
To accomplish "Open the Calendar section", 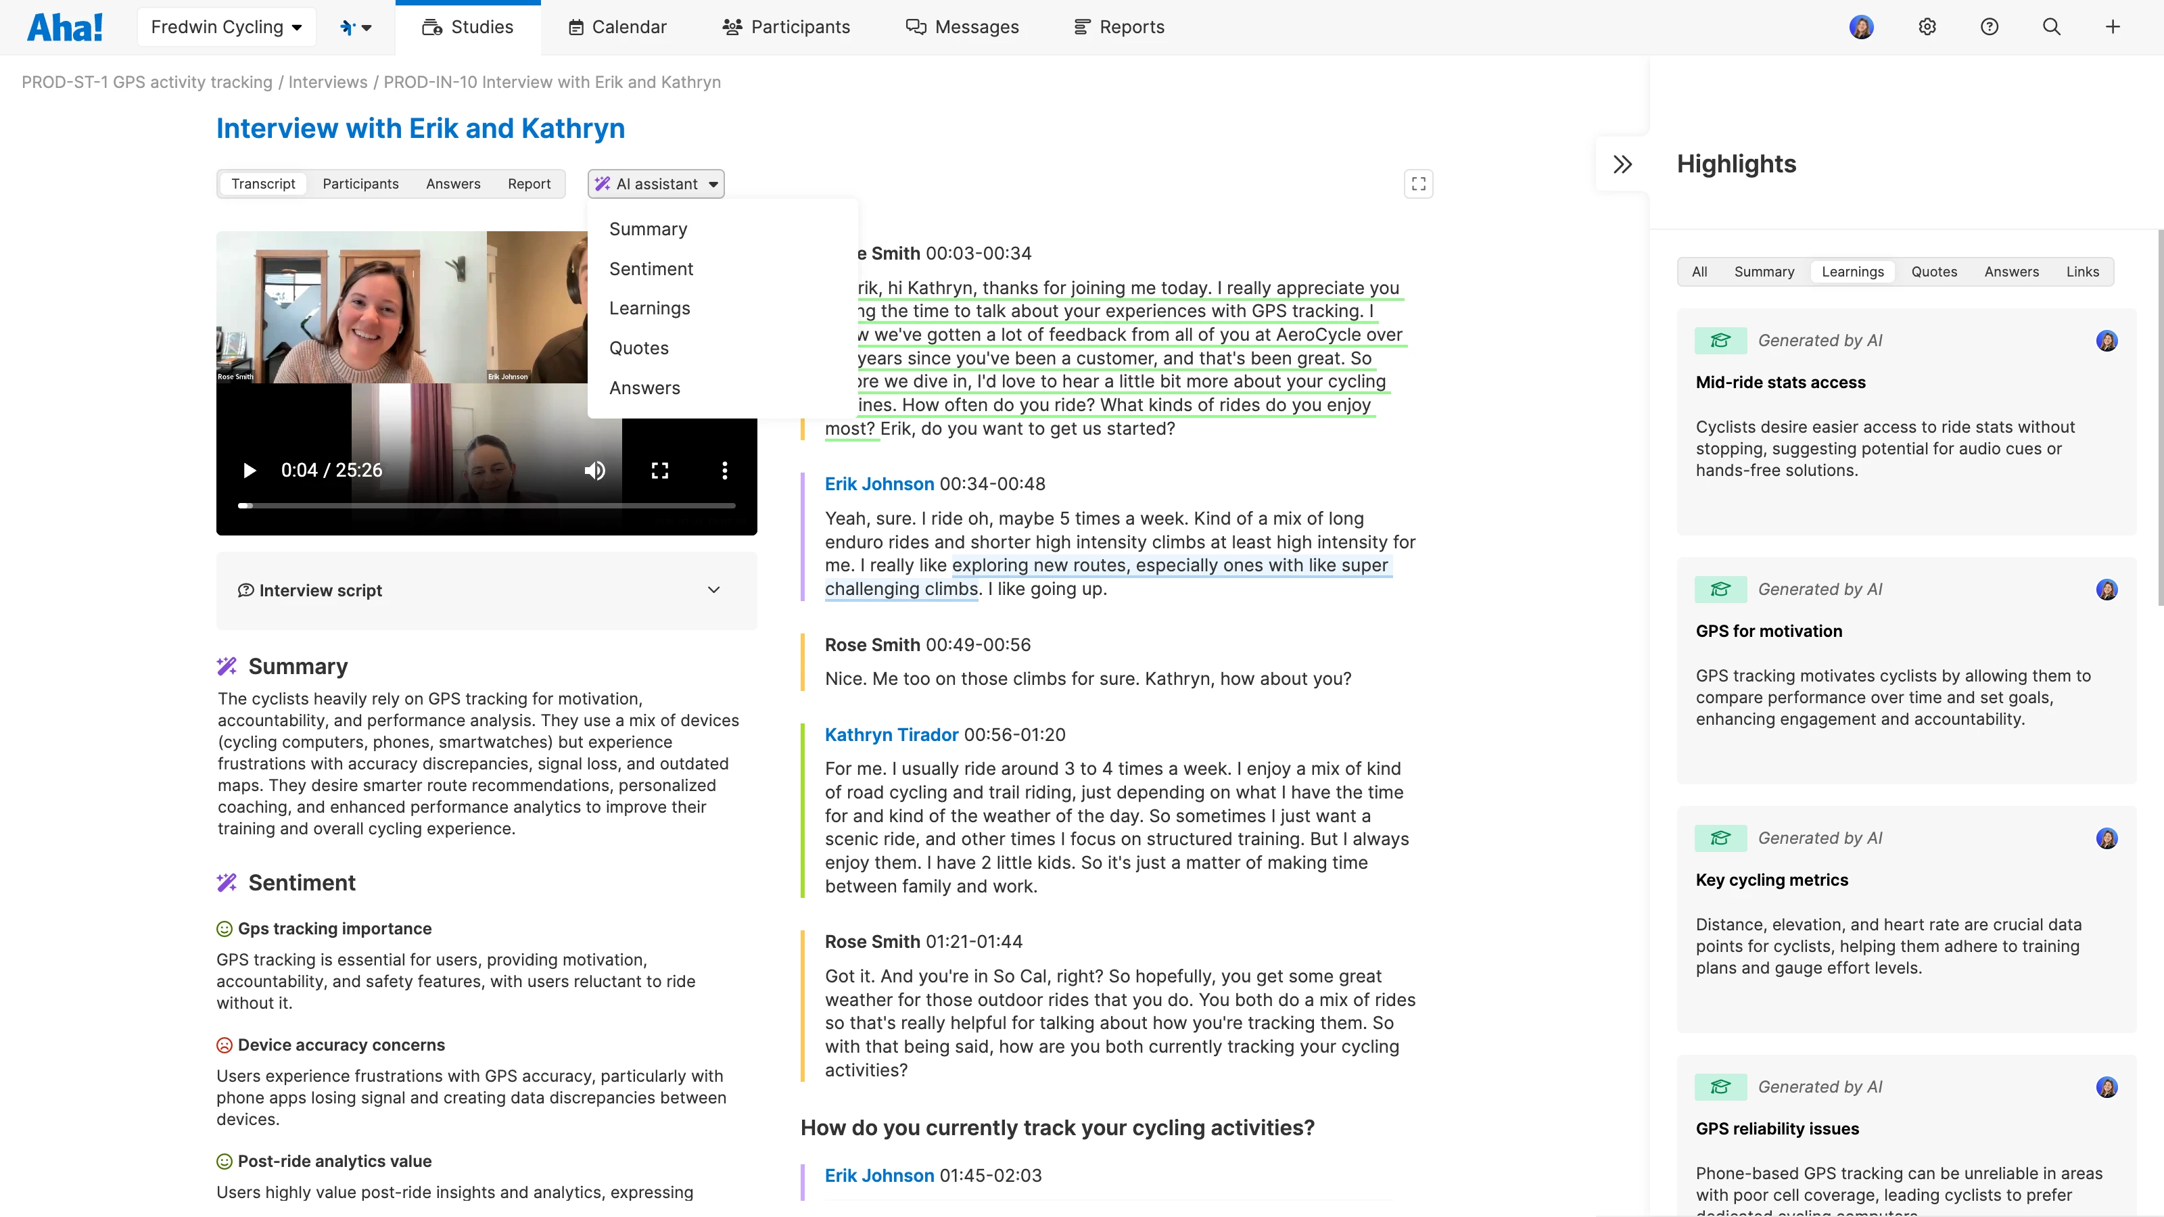I will point(617,27).
